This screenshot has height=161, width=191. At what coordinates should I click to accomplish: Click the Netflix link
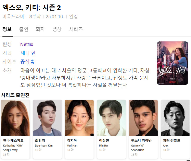[27, 44]
